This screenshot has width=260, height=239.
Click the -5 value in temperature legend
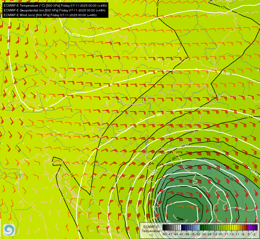click(249, 234)
